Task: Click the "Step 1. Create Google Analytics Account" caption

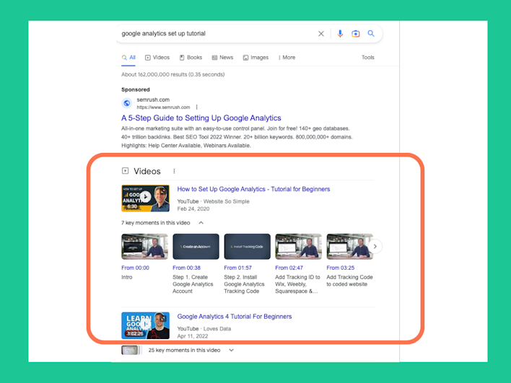Action: click(193, 284)
